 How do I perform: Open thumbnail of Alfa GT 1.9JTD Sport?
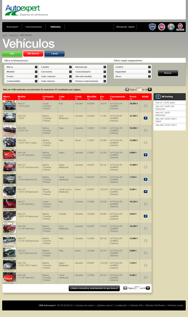pos(9,105)
